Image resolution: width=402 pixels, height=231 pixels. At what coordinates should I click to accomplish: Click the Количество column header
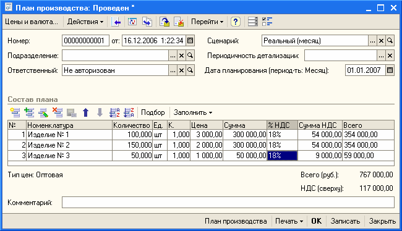(132, 125)
